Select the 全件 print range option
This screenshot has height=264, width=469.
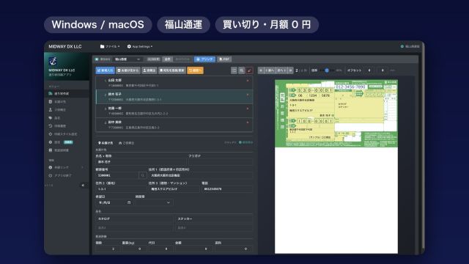[x=168, y=59]
